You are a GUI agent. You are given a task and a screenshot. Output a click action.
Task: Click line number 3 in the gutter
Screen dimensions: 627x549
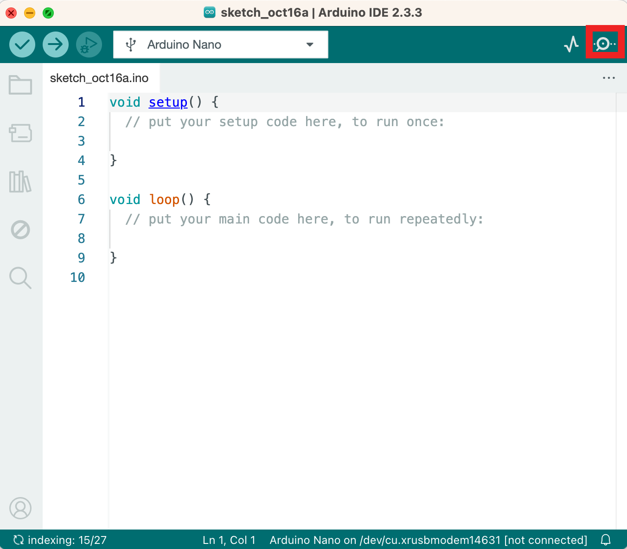(x=82, y=141)
